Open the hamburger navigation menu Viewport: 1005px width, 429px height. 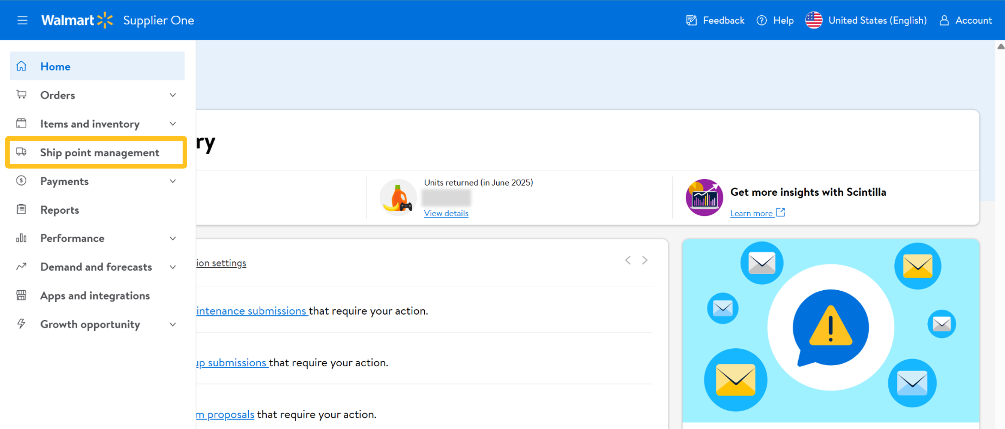click(22, 20)
